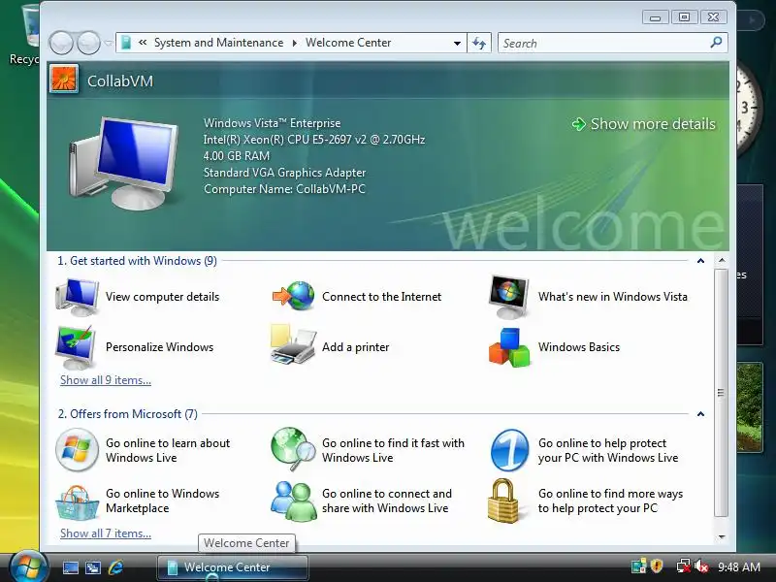Click the refresh button in address bar
This screenshot has height=582, width=776.
pyautogui.click(x=479, y=43)
